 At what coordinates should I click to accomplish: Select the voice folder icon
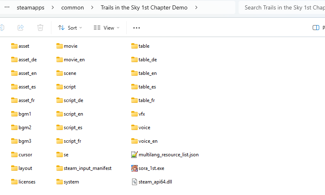click(x=134, y=127)
